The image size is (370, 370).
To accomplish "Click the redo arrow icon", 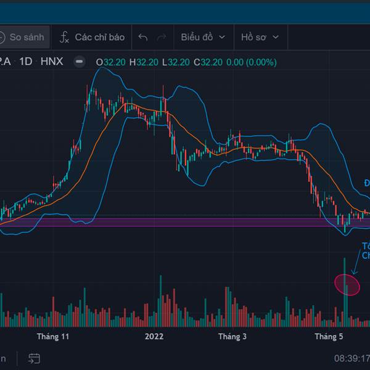I will tap(162, 38).
